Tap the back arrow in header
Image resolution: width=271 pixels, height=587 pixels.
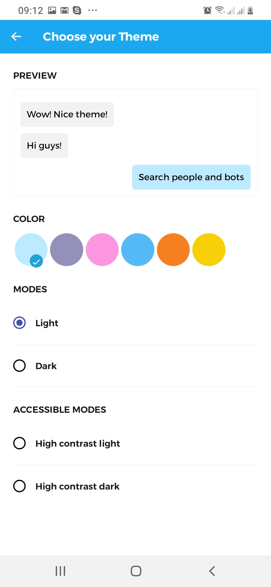17,36
